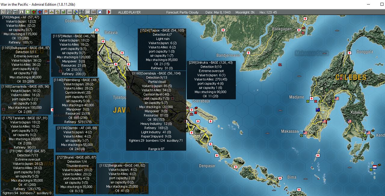Select the US flag base below Kolaka
Image resolution: width=385 pixels, height=196 pixels.
tap(350, 121)
